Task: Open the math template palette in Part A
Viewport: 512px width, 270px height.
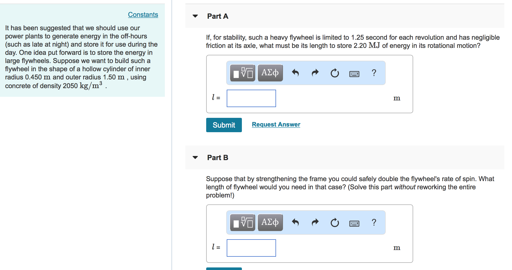Action: point(242,73)
